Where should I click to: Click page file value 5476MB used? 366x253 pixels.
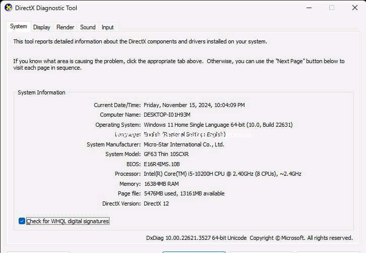[185, 193]
